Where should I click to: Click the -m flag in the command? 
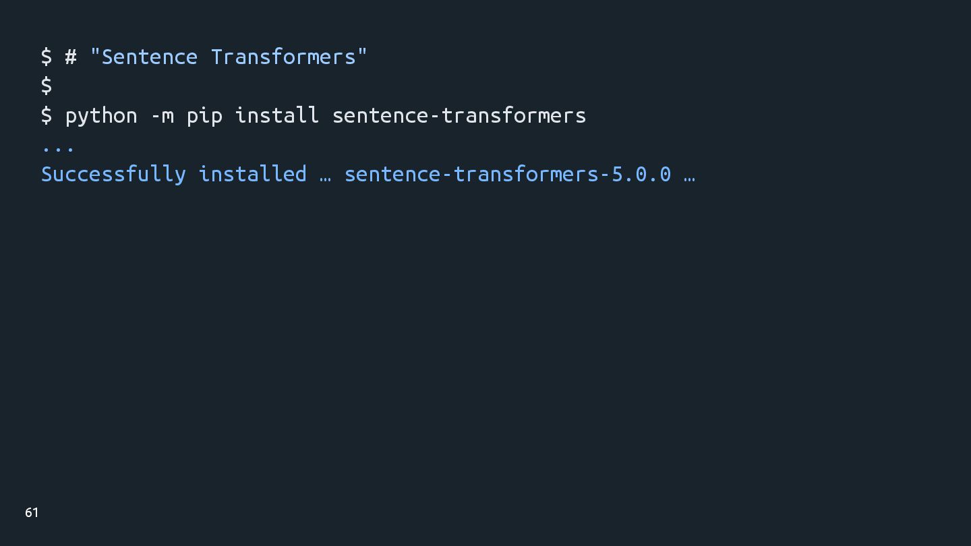(x=163, y=117)
